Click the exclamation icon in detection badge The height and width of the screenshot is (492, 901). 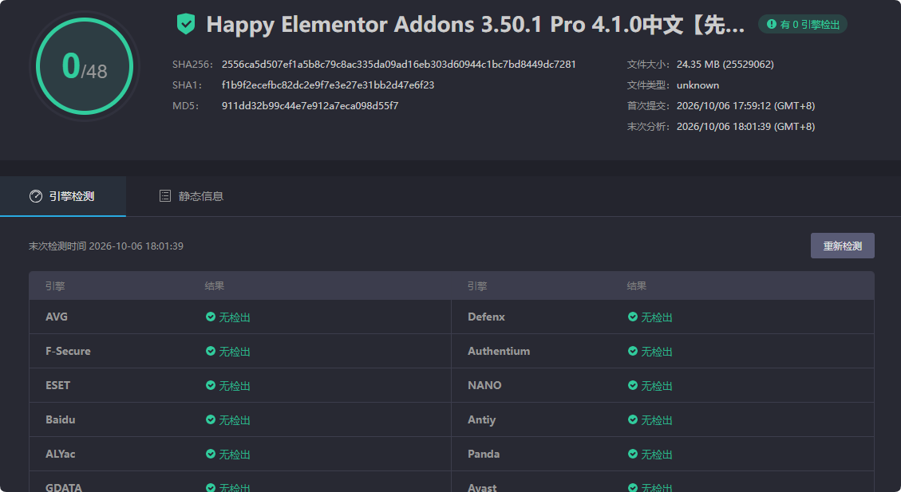[772, 24]
